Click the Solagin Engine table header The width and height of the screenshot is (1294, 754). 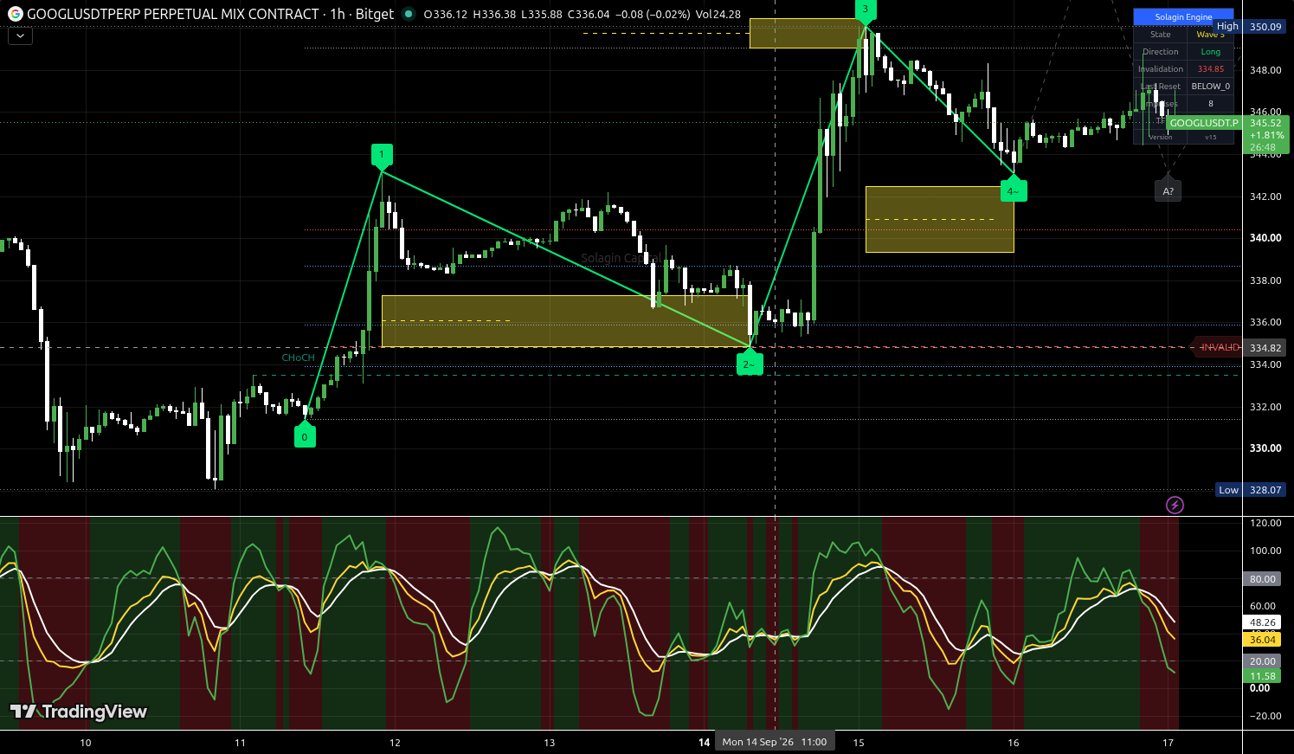pyautogui.click(x=1183, y=16)
